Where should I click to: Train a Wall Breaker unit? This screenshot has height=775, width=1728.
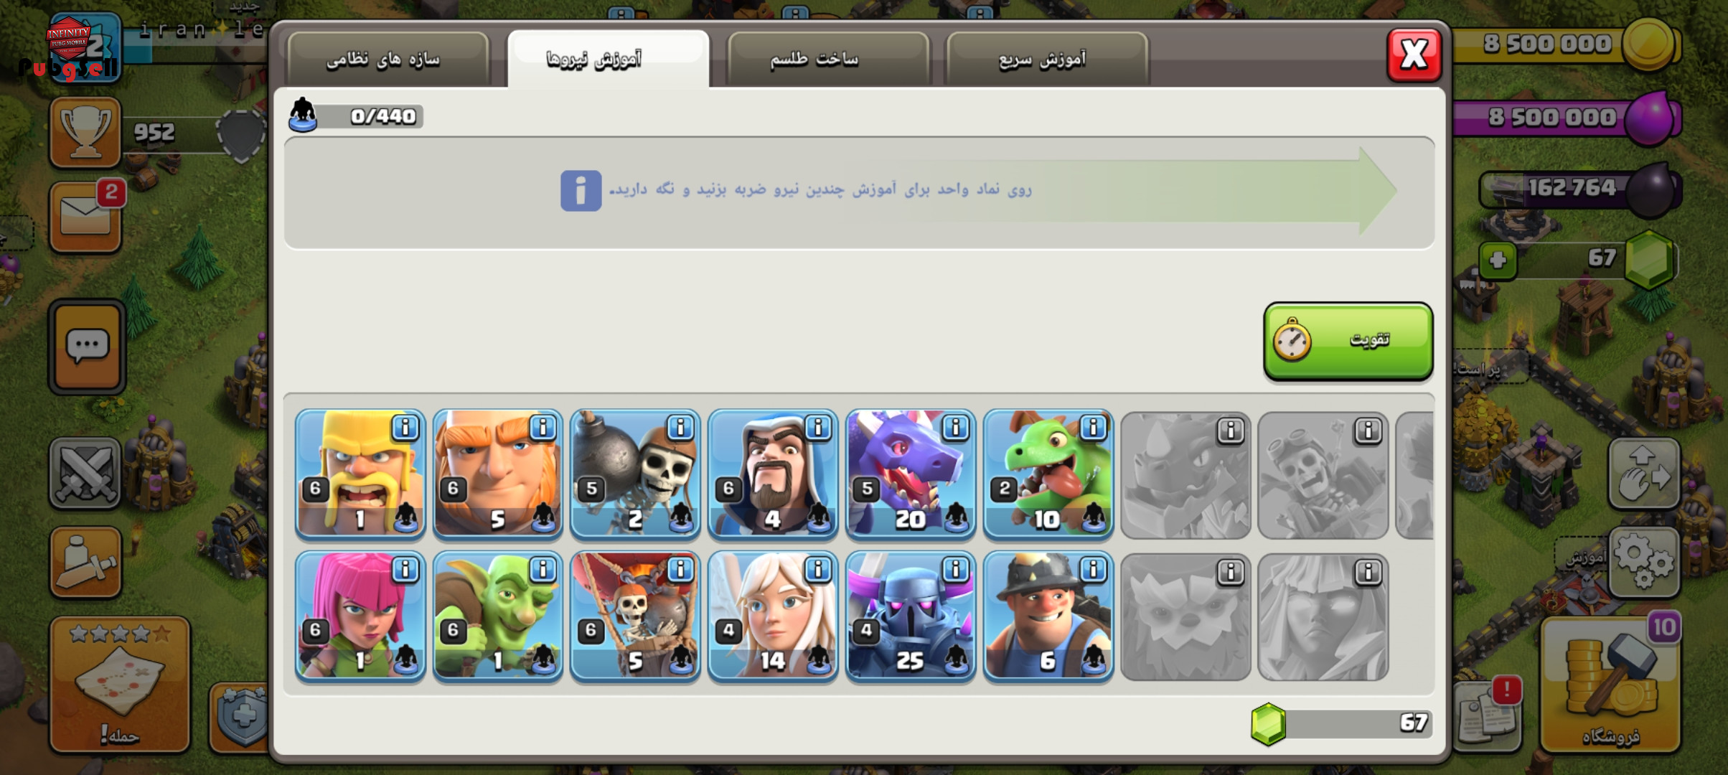(636, 474)
